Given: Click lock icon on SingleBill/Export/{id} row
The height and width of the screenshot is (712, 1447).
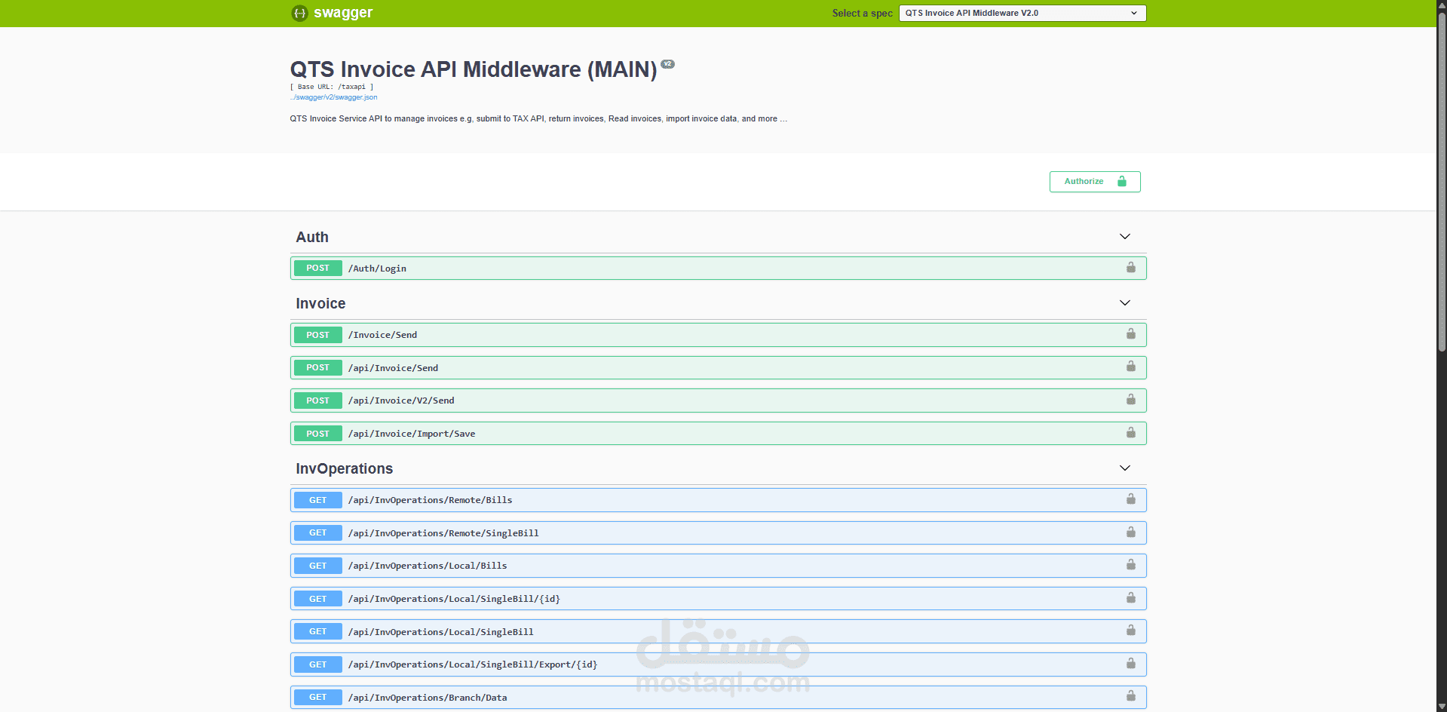Looking at the screenshot, I should click(x=1130, y=664).
